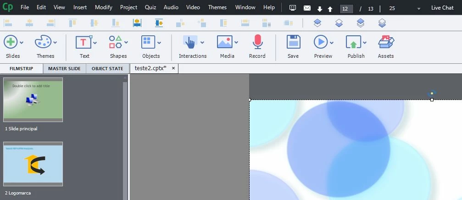Click the Shapes tool icon
462x200 pixels.
tap(116, 42)
